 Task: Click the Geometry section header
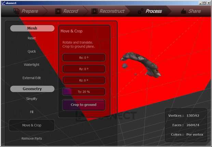[32, 89]
